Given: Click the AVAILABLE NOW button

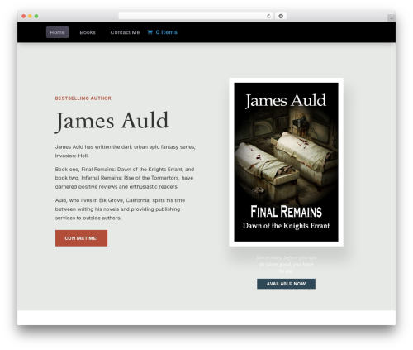Looking at the screenshot, I should tap(286, 284).
